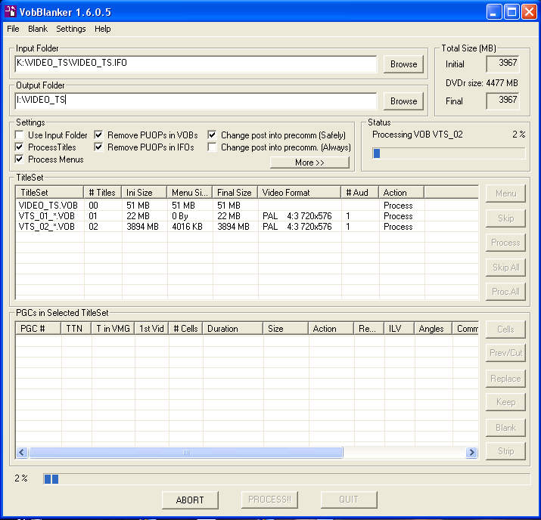This screenshot has width=541, height=520.
Task: Click the PGC horizontal scrollbar thumb
Action: pyautogui.click(x=186, y=452)
